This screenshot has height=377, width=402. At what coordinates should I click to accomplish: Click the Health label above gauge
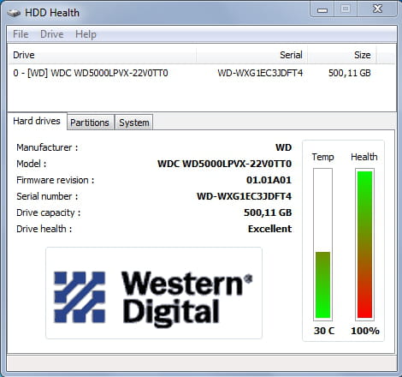(364, 157)
